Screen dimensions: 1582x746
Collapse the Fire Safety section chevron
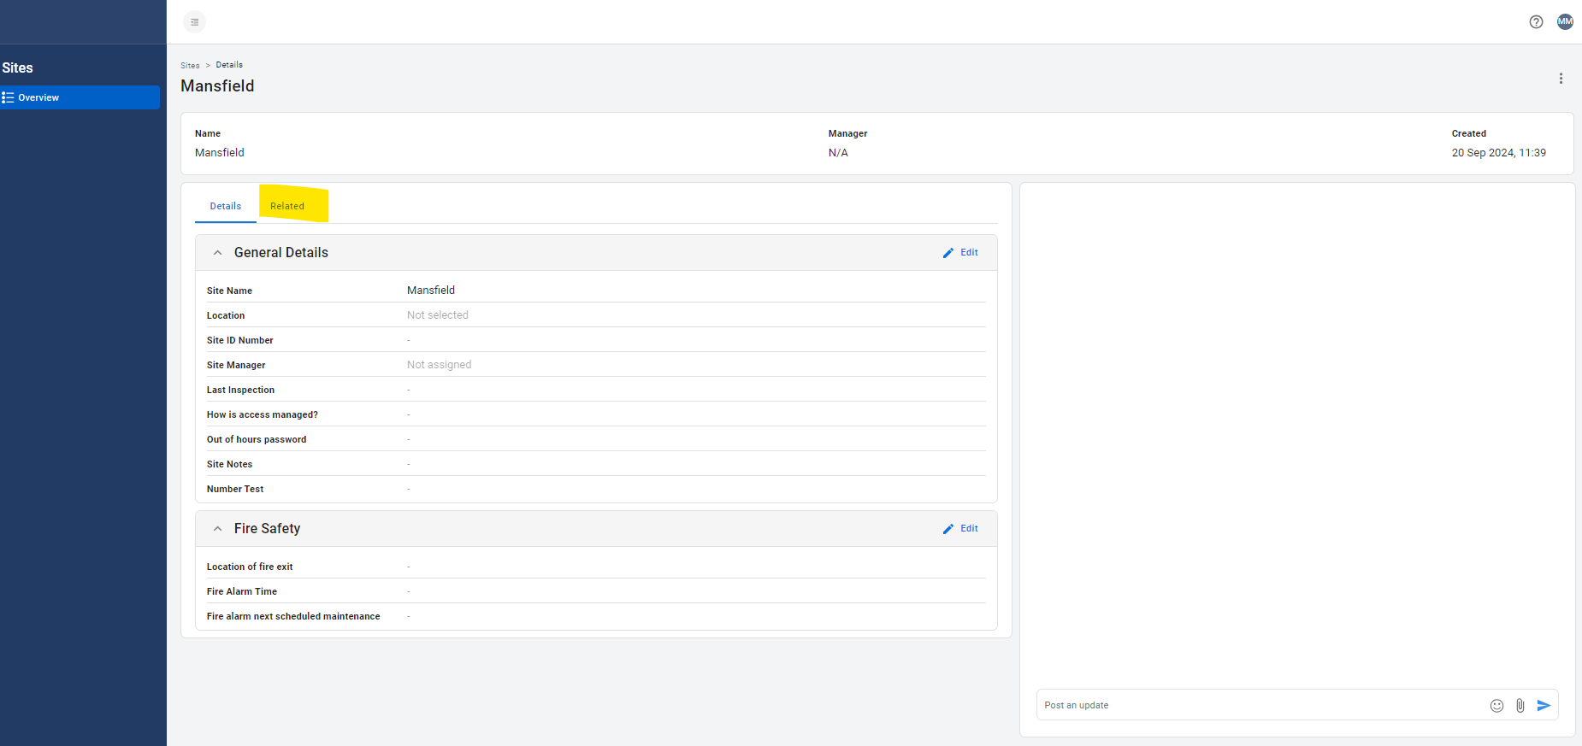point(218,529)
